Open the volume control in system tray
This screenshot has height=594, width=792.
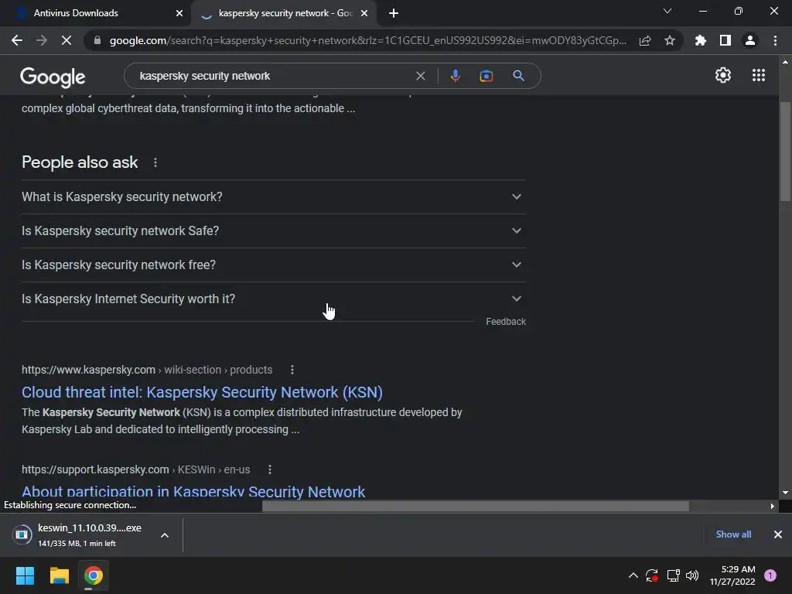[692, 575]
